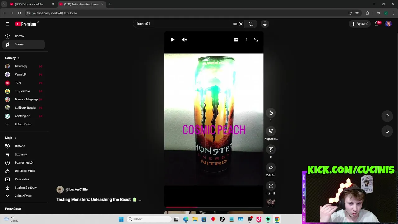
Task: Start voice search with microphone
Action: [265, 24]
